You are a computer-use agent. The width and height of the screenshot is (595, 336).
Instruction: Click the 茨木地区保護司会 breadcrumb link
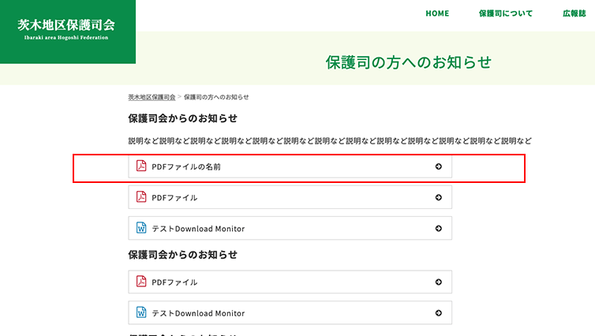152,97
